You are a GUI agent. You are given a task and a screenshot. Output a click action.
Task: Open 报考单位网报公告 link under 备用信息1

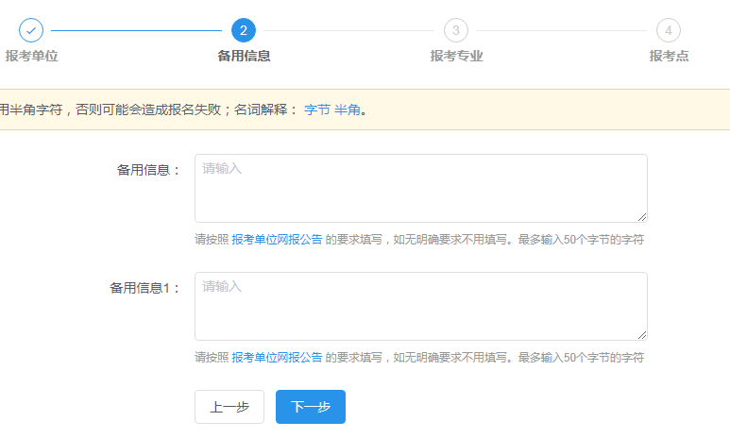(x=277, y=358)
